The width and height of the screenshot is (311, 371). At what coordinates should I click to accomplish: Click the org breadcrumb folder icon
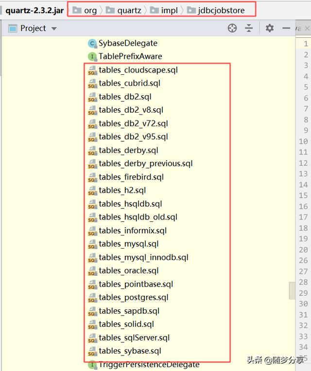coord(77,10)
